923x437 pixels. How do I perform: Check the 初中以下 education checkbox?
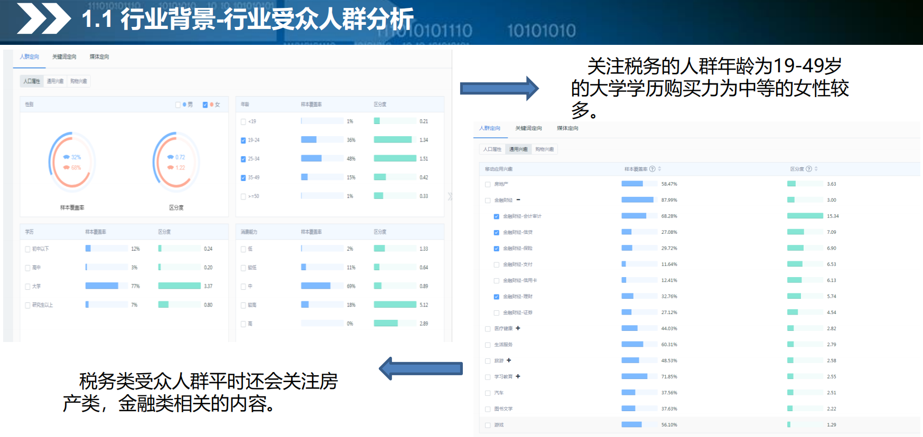click(x=27, y=249)
